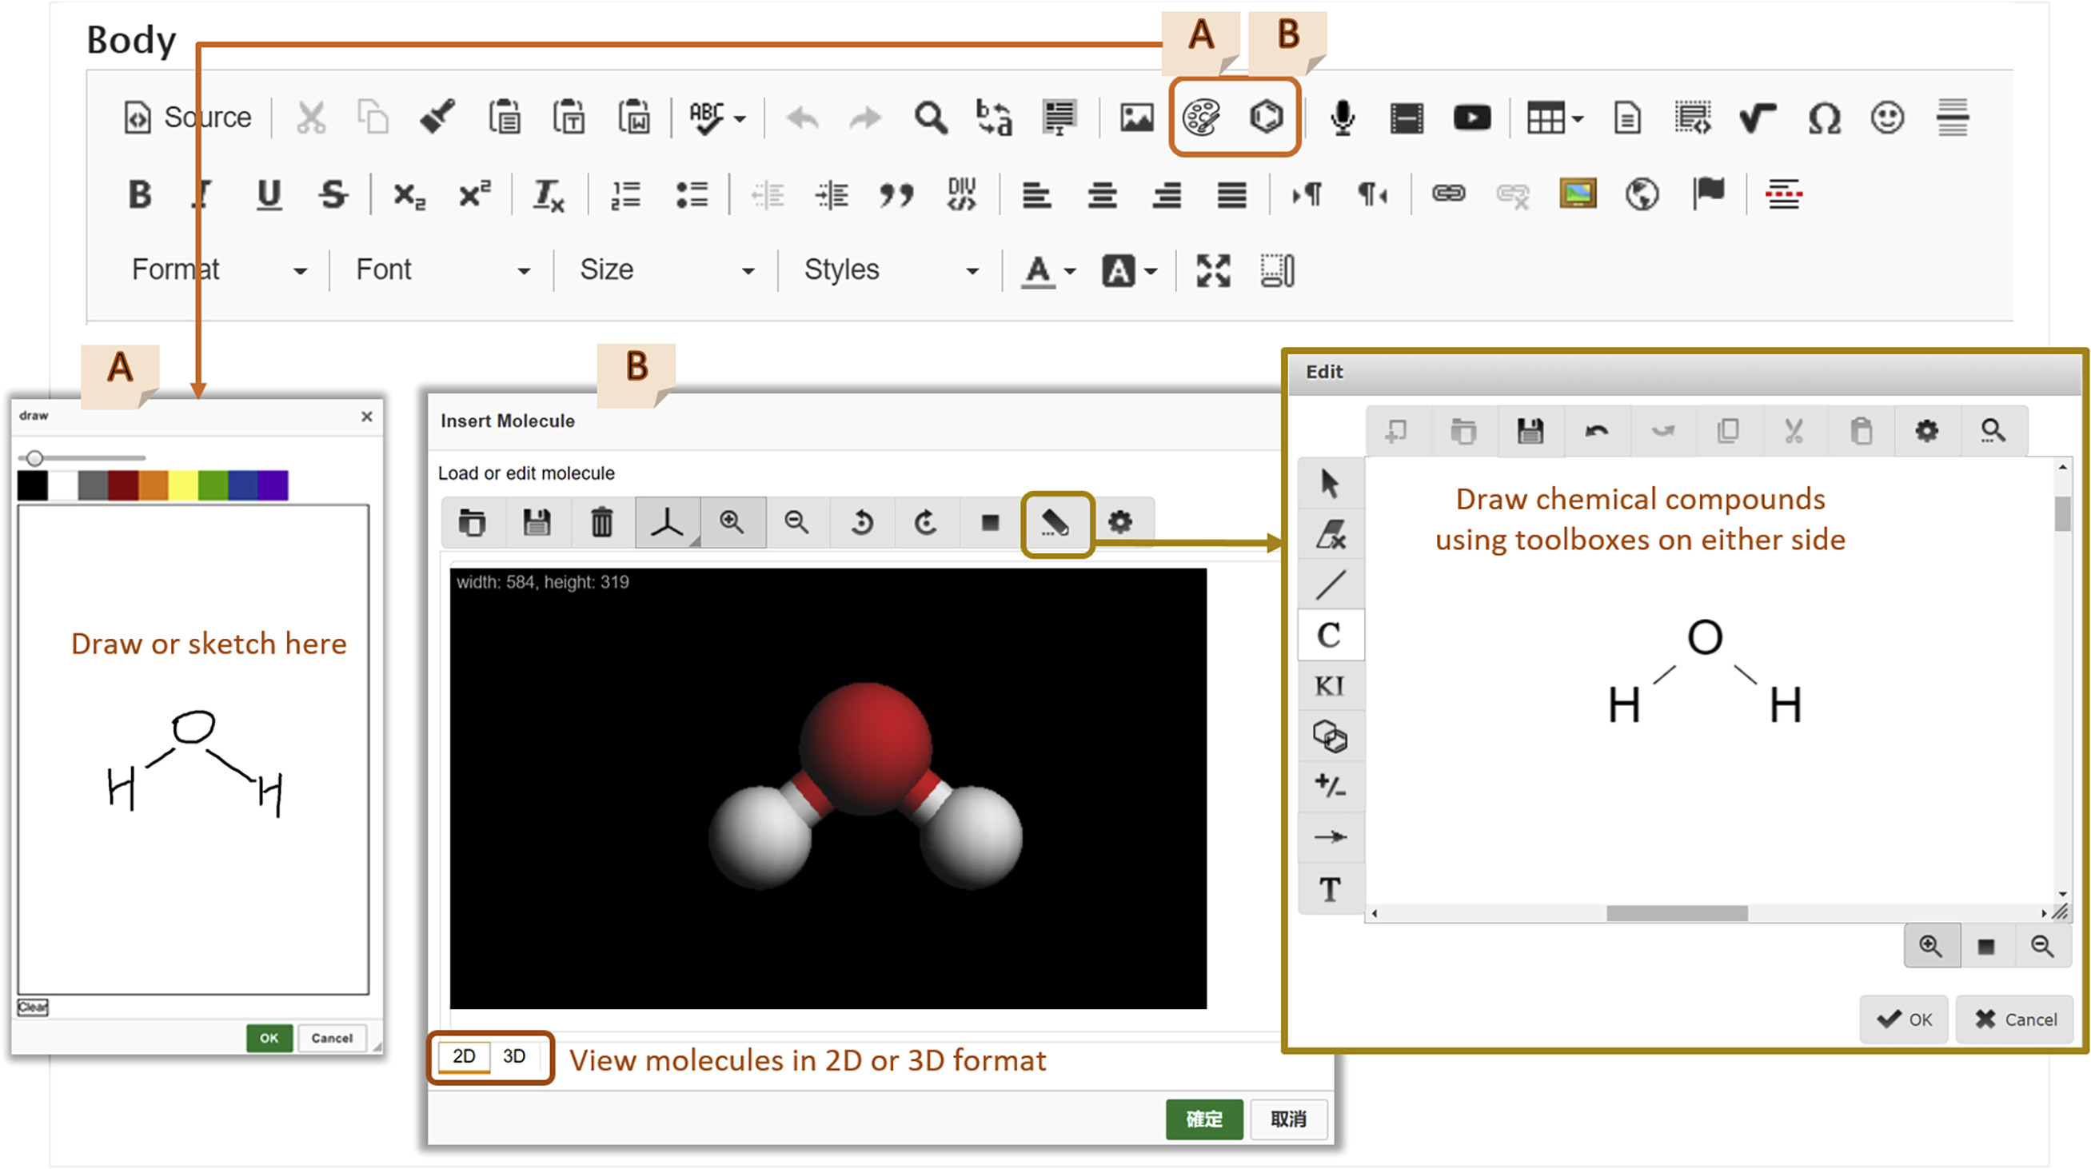Insert a math formula using the square root icon

click(1758, 118)
